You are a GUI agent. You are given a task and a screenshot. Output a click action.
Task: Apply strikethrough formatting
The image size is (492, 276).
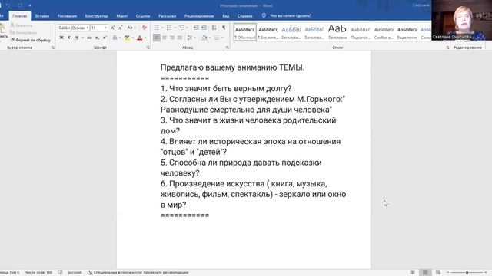(89, 38)
